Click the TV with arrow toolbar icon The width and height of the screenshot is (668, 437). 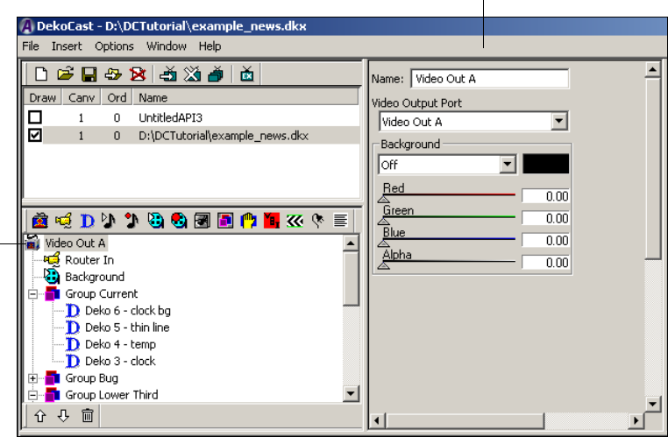point(168,74)
